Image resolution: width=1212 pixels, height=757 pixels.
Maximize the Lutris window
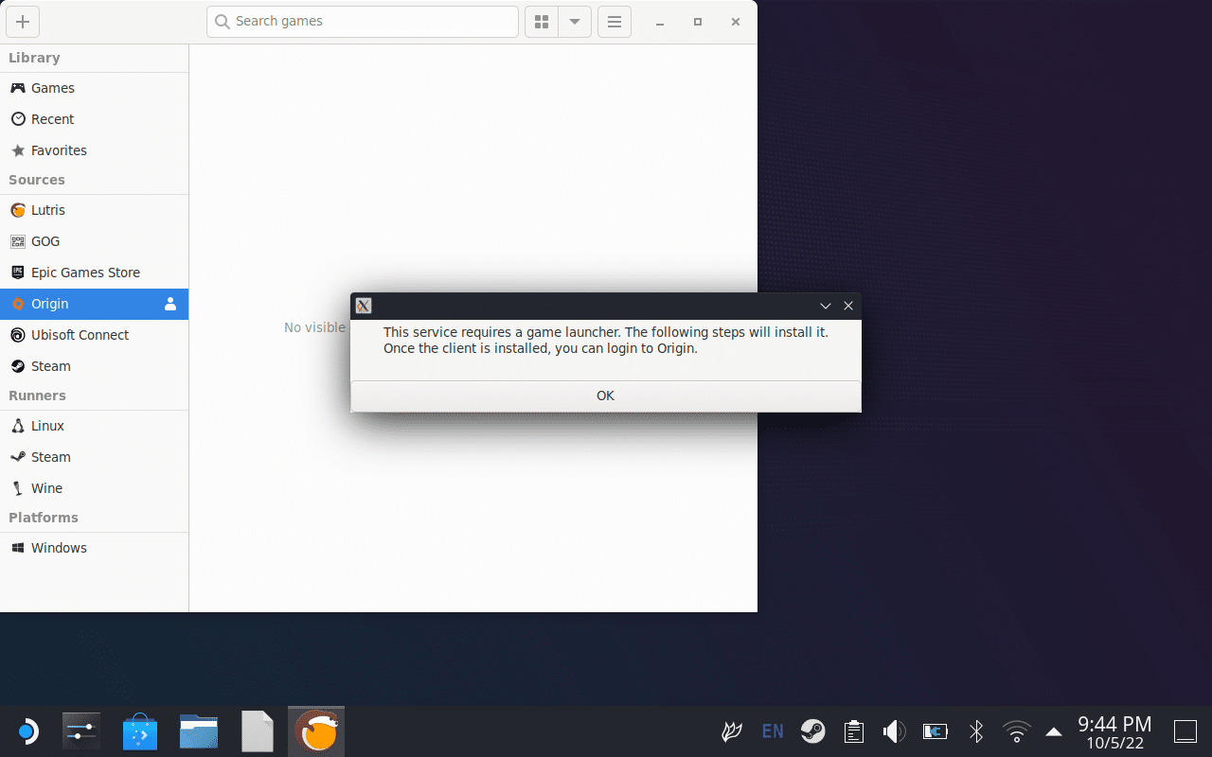[x=698, y=22]
